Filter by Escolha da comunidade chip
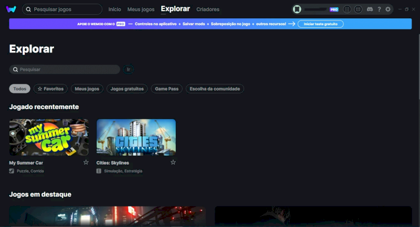 click(x=215, y=89)
